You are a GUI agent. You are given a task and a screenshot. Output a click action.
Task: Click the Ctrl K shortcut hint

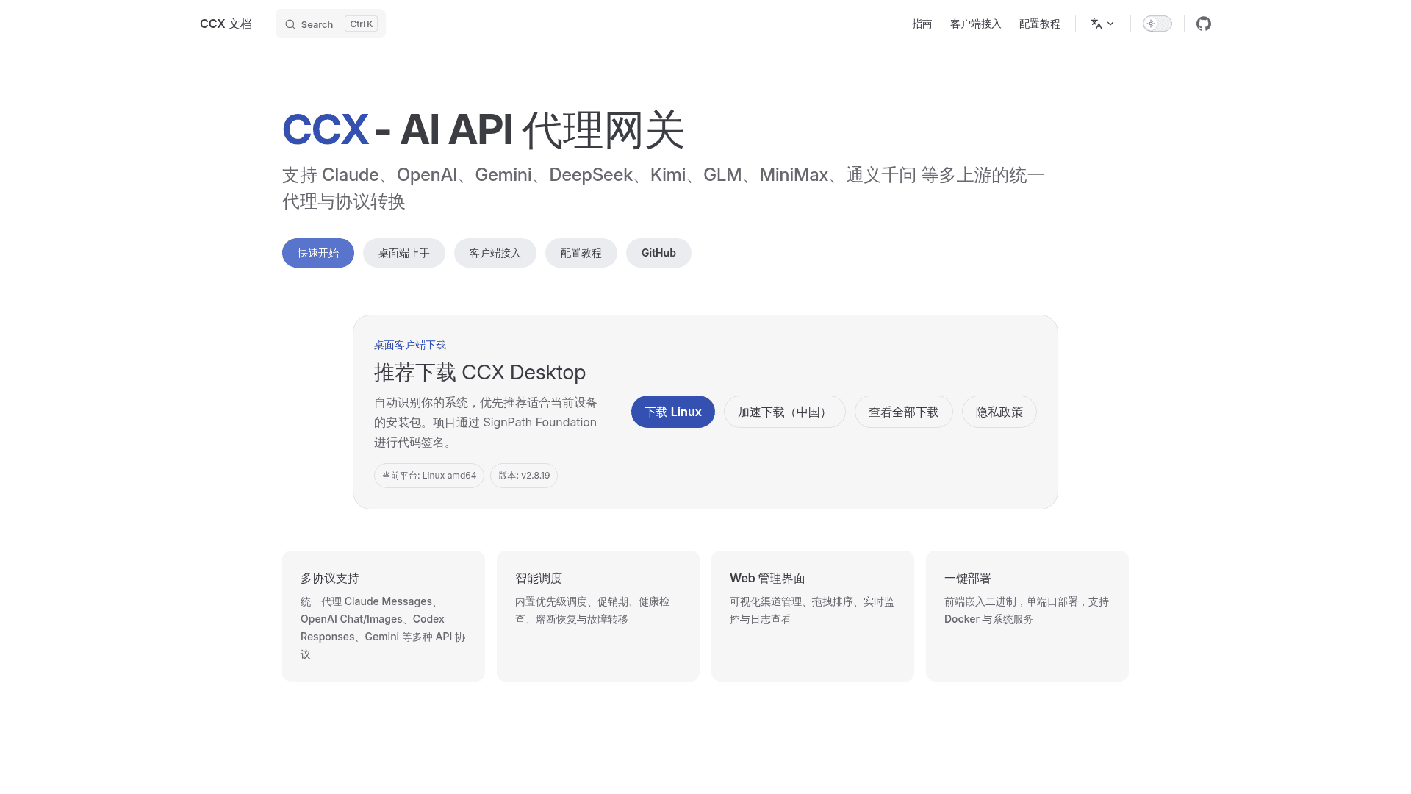click(x=361, y=24)
